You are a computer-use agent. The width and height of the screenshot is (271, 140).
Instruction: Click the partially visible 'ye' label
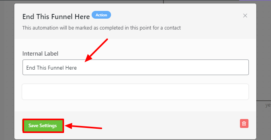[x=268, y=105]
